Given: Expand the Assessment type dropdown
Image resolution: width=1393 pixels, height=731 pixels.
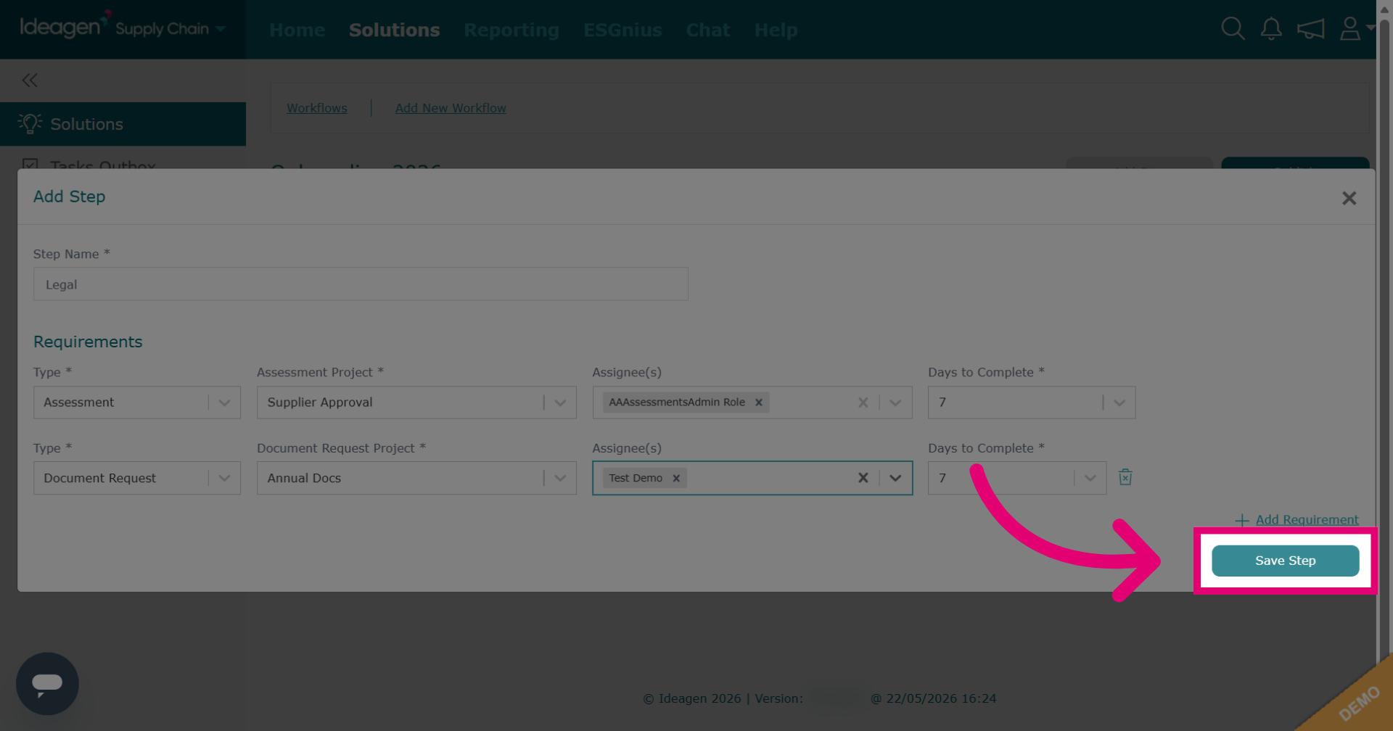Looking at the screenshot, I should point(224,402).
